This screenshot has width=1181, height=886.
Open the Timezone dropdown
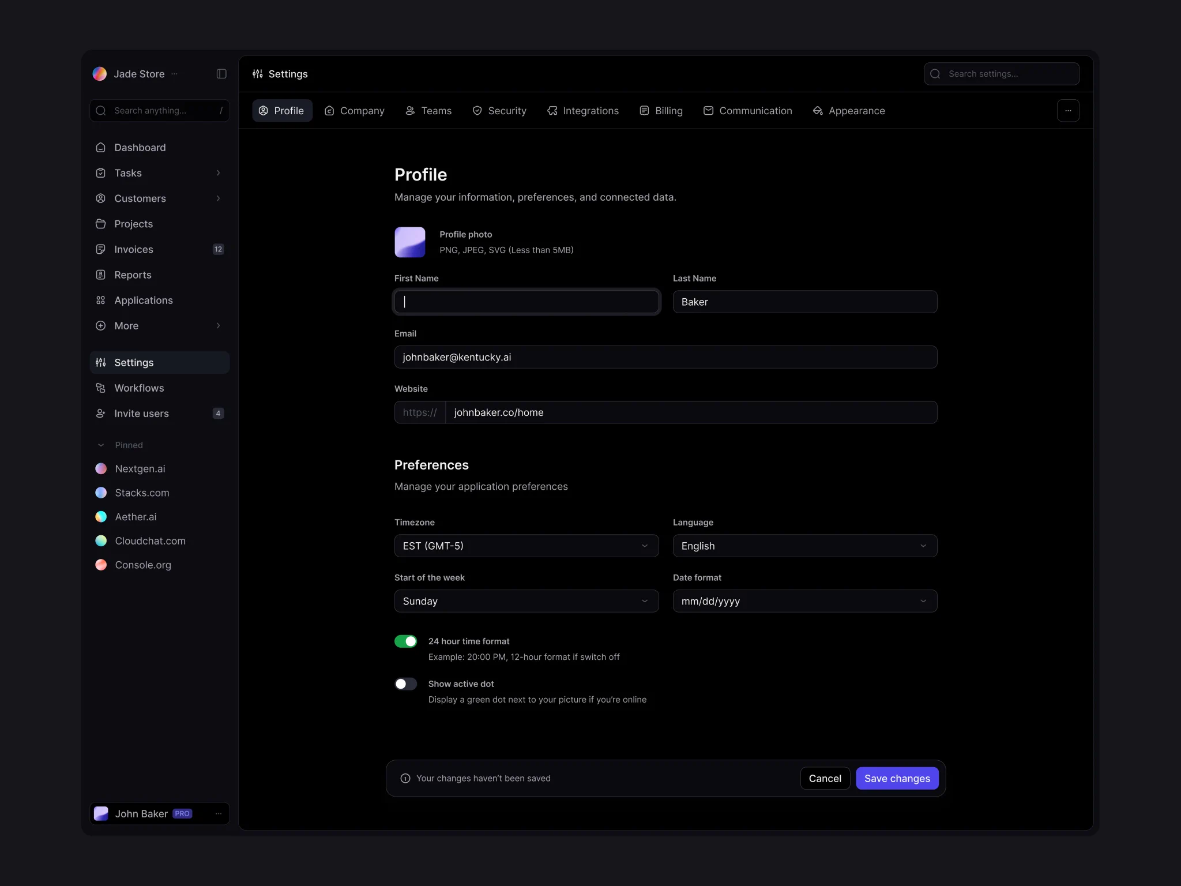click(526, 546)
